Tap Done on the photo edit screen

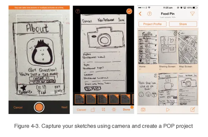click(126, 109)
